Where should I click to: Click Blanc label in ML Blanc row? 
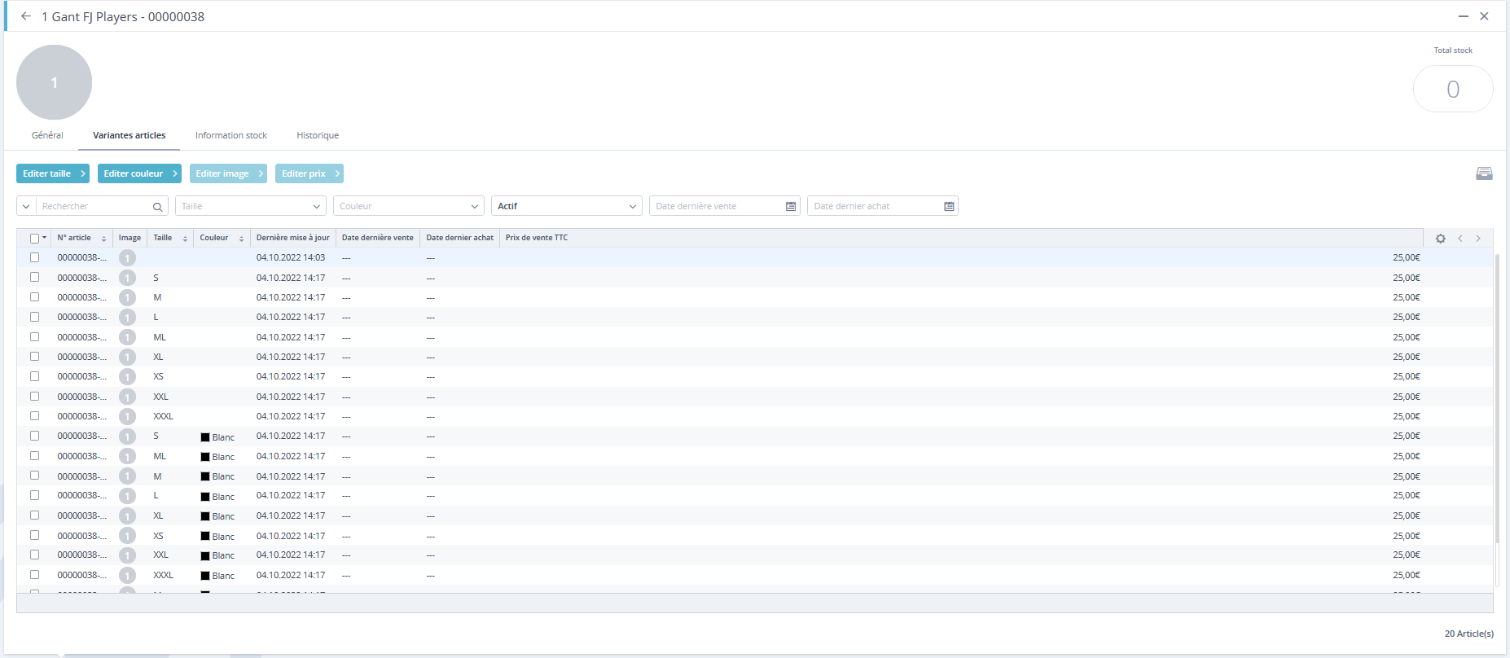(223, 457)
